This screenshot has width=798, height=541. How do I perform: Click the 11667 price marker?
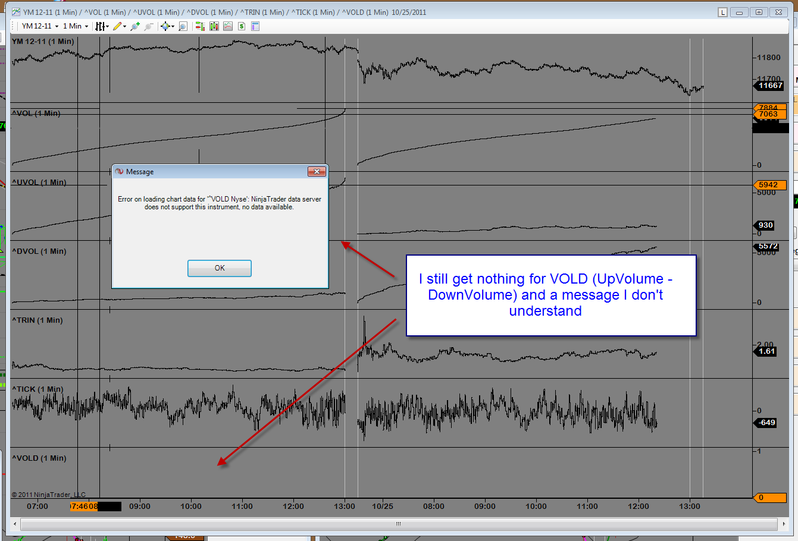769,86
